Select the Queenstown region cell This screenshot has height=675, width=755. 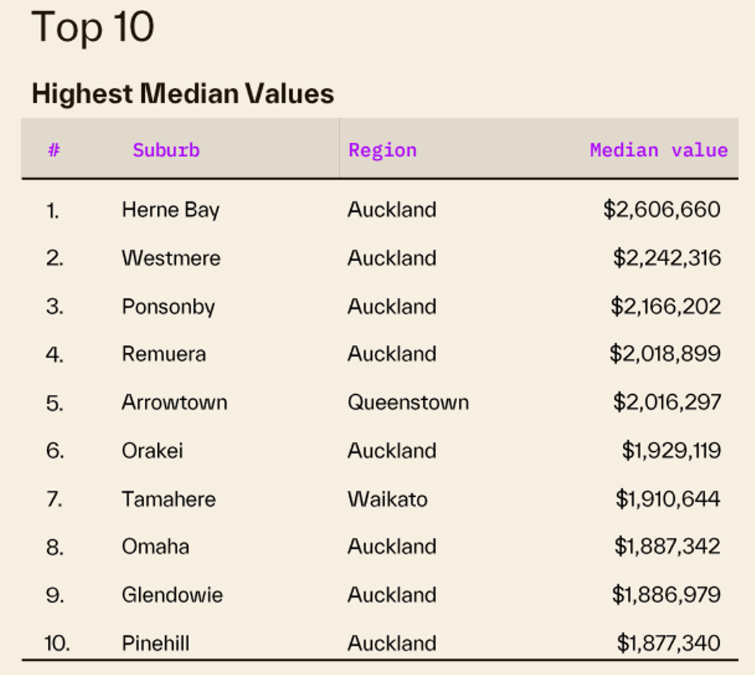pyautogui.click(x=408, y=403)
